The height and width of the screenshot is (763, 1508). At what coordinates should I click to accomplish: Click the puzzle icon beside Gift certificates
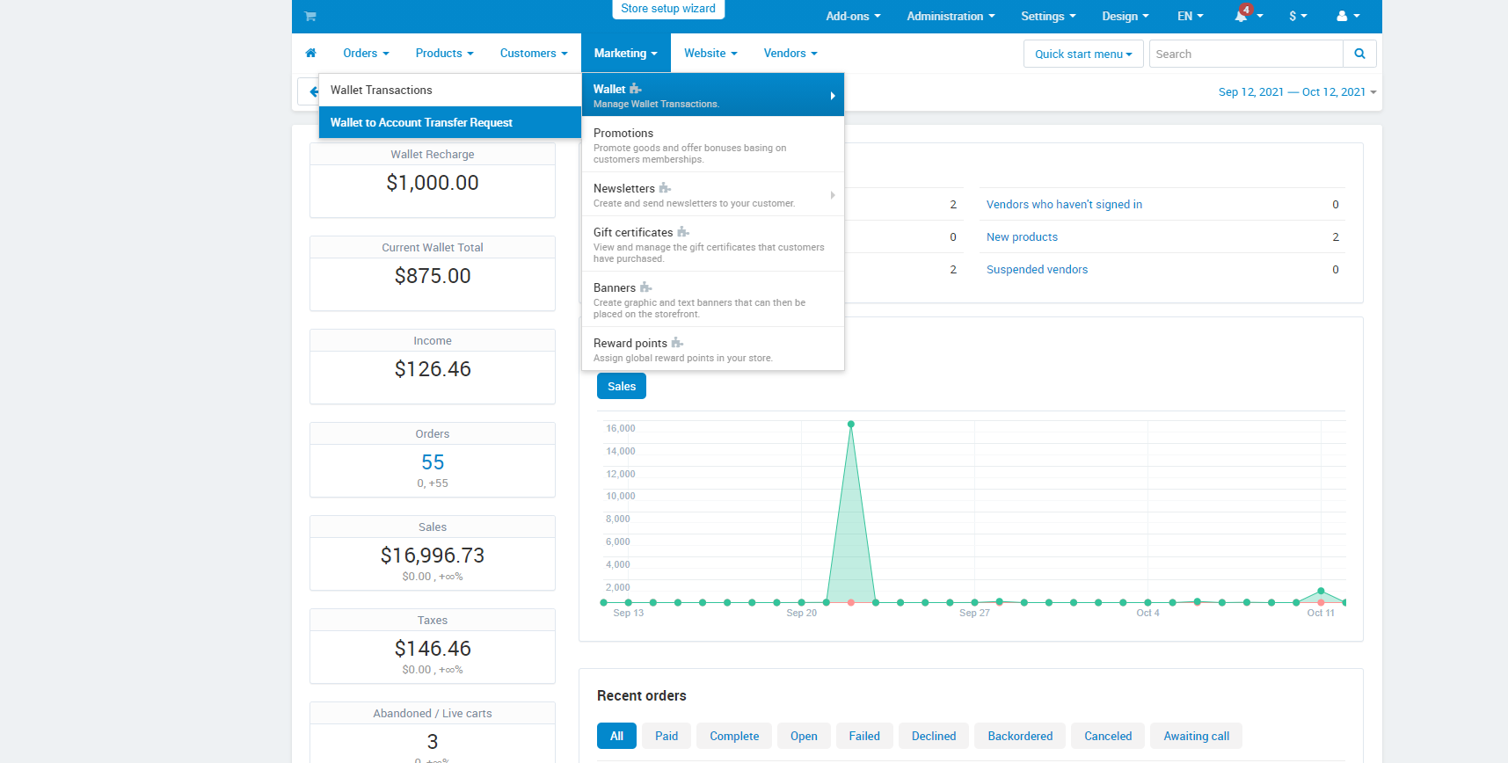(x=683, y=232)
